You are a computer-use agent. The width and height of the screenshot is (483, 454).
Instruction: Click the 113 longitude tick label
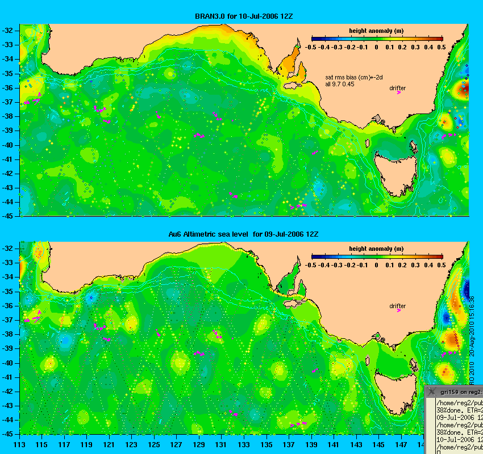[x=19, y=444]
